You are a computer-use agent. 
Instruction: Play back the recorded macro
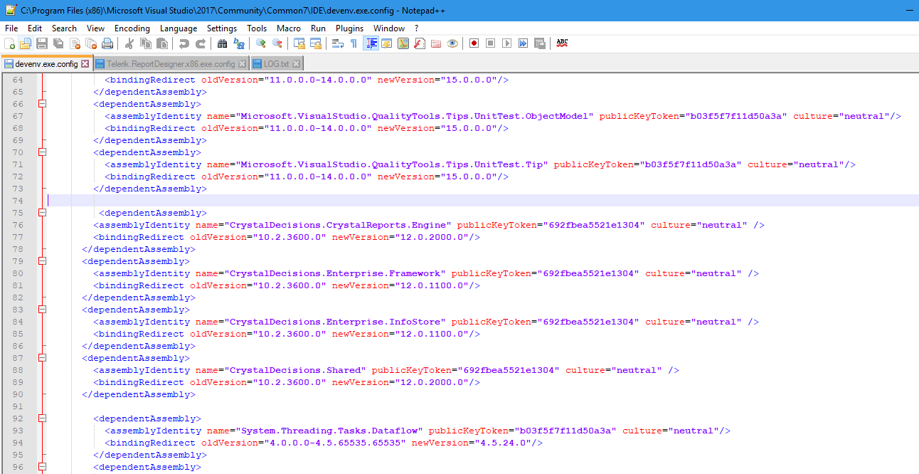click(507, 43)
